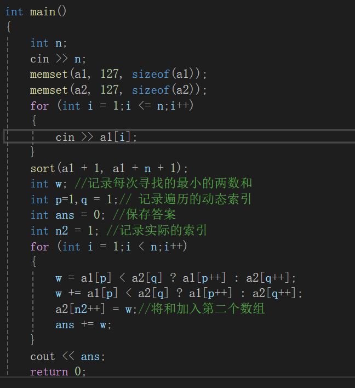
Task: Click the 'ans += w;' statement
Action: click(83, 325)
